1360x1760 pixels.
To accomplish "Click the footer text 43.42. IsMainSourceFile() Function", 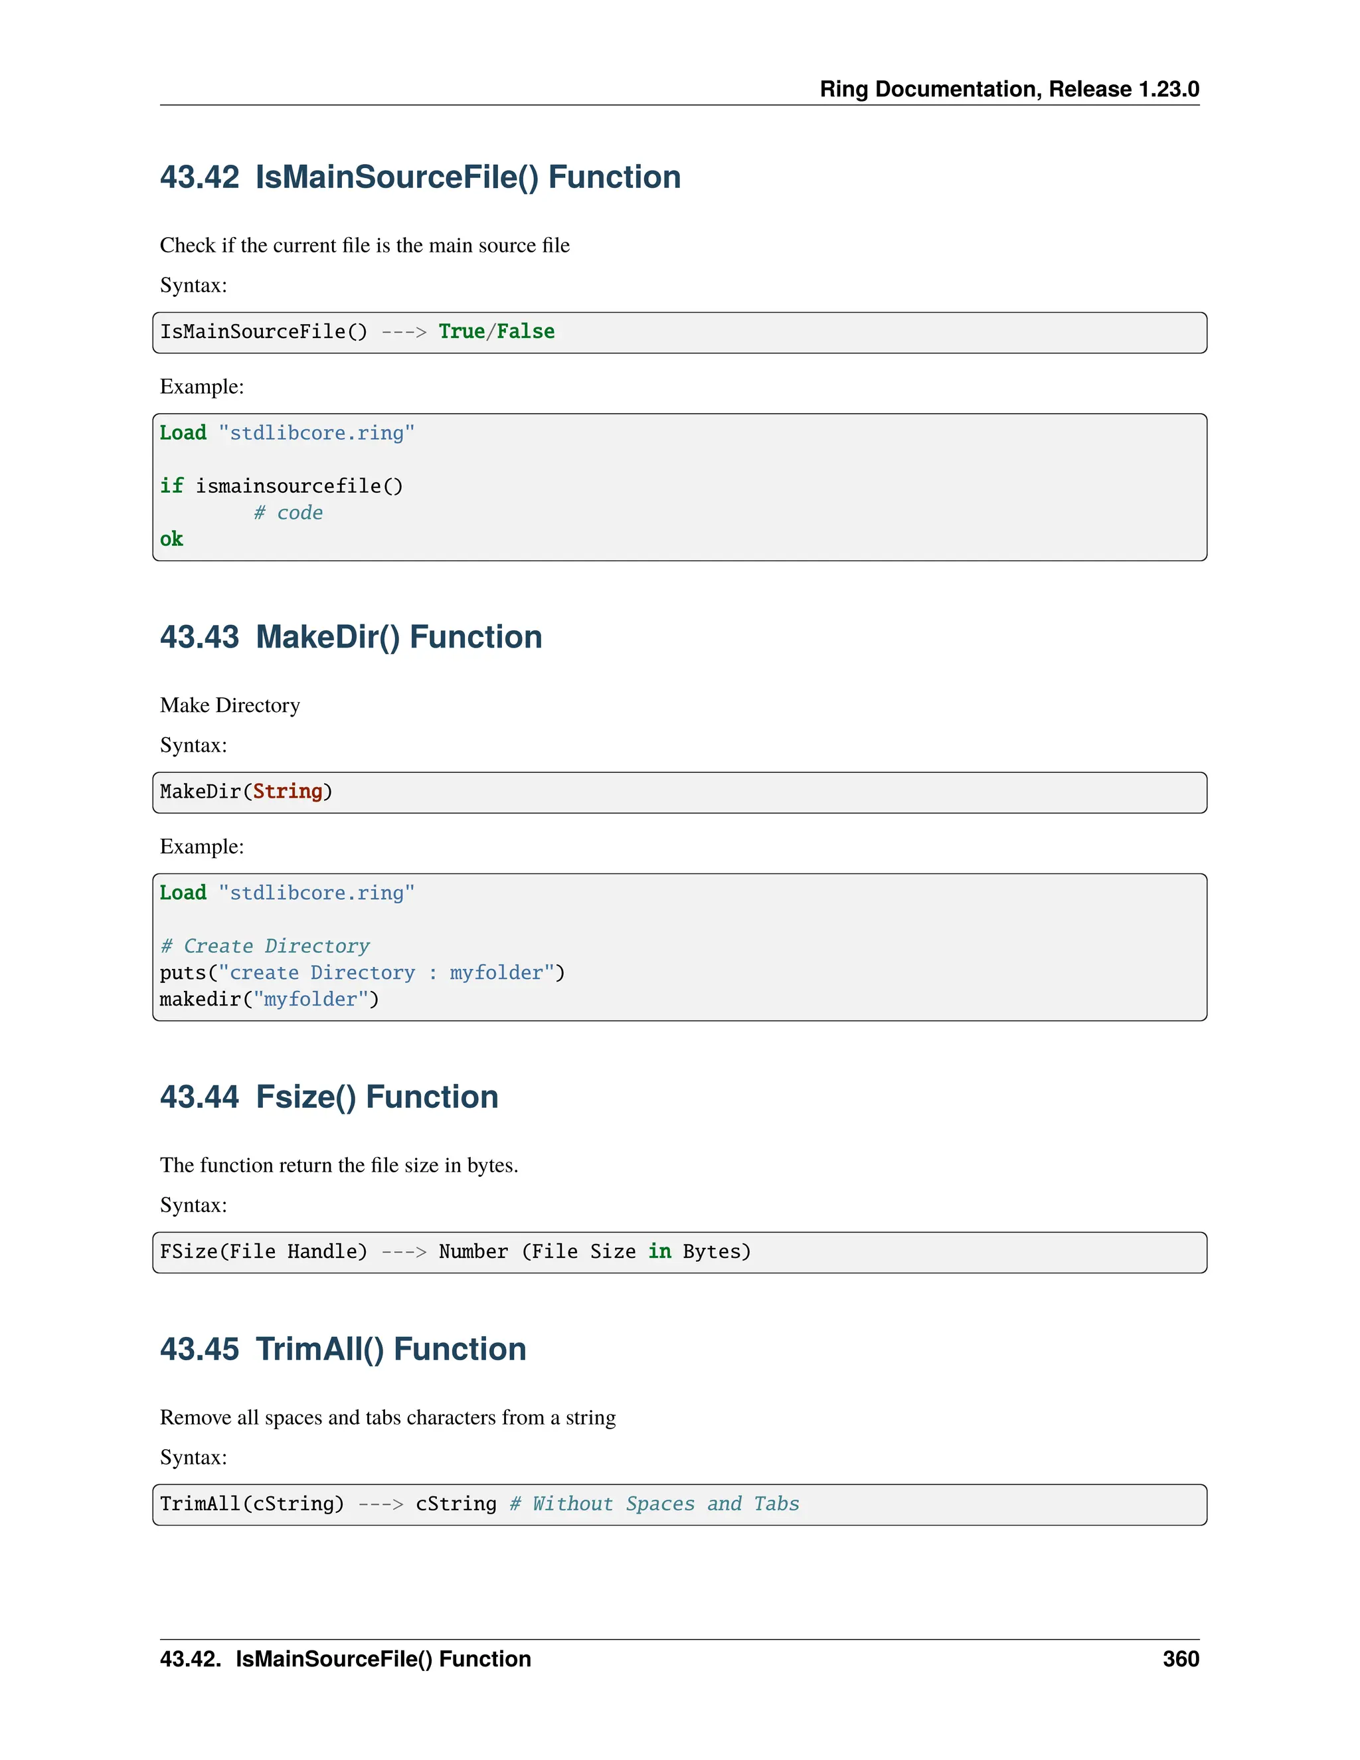I will point(345,1658).
